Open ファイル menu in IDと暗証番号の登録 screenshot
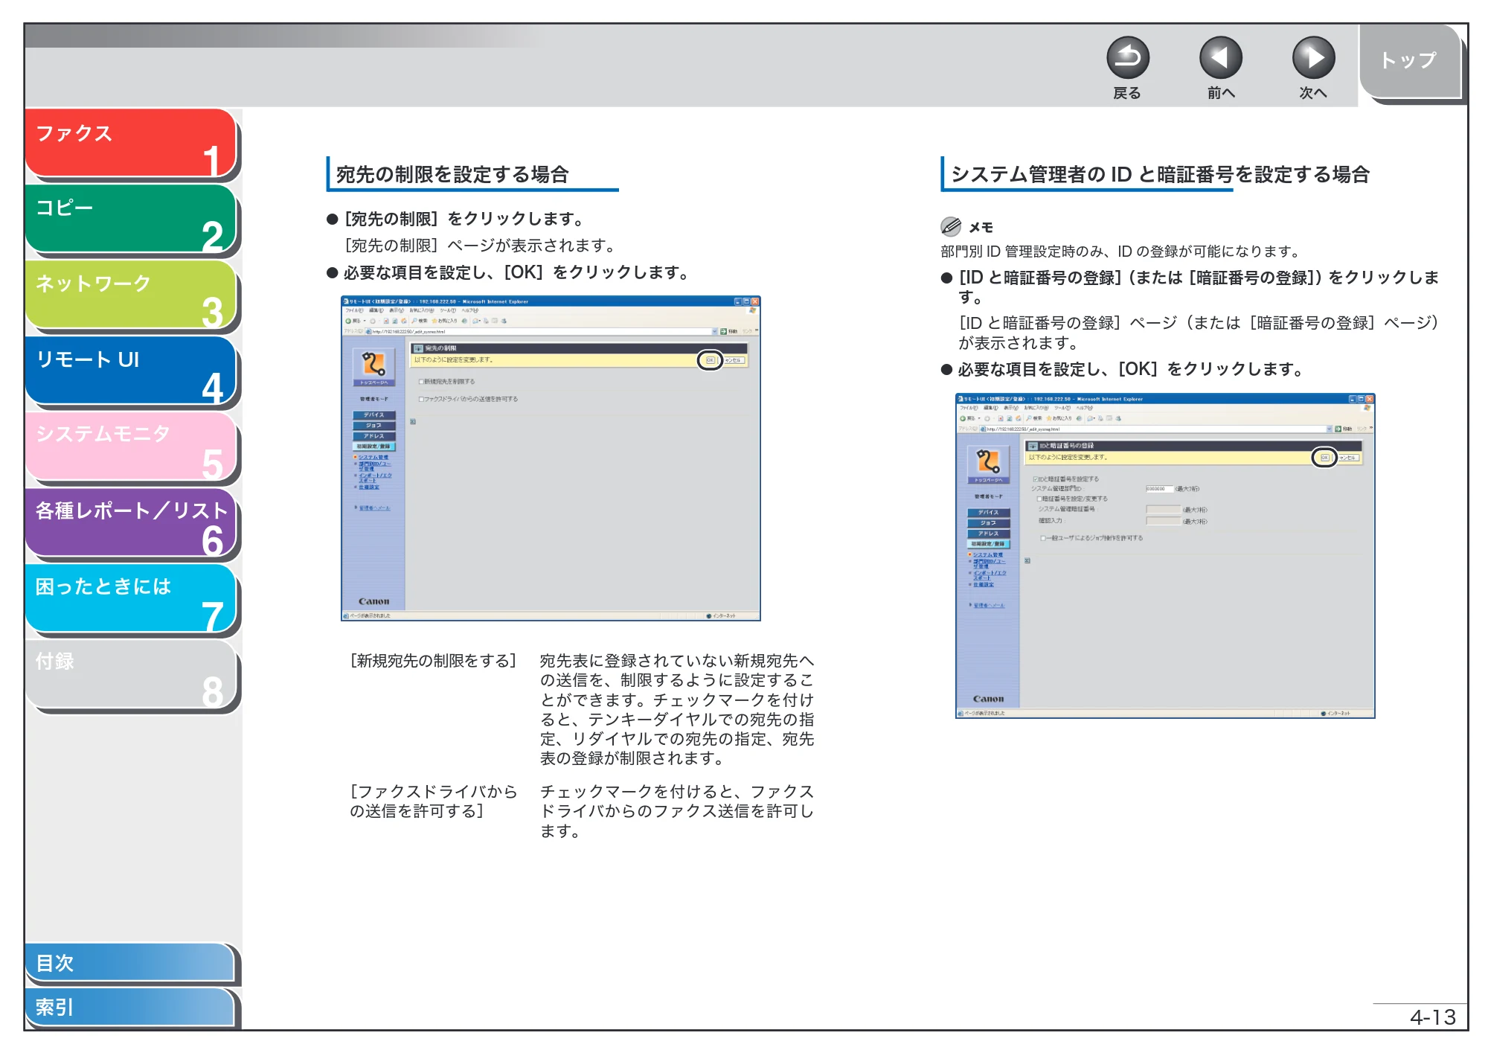 point(969,408)
